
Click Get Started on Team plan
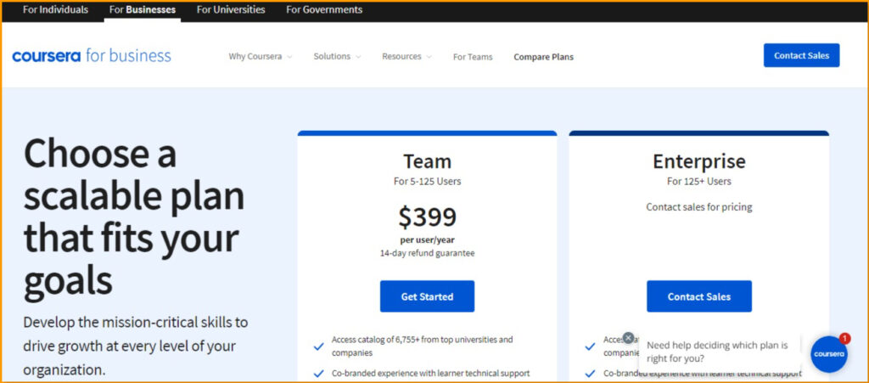[x=428, y=296]
